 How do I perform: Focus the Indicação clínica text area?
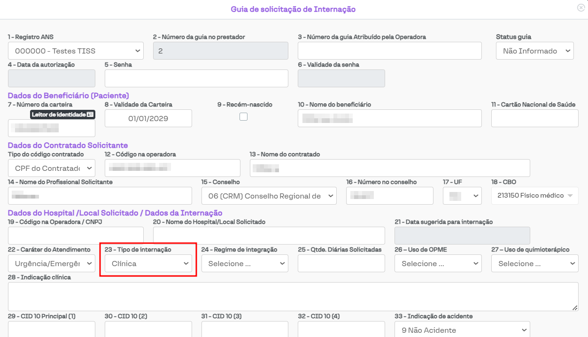[293, 296]
